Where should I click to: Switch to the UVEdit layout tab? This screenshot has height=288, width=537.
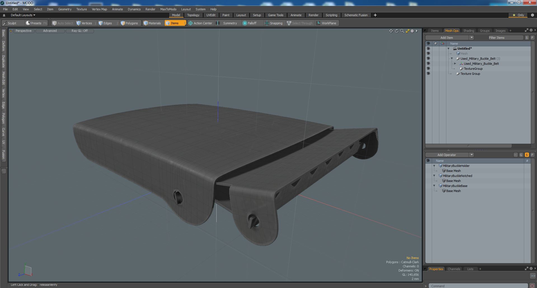(211, 15)
